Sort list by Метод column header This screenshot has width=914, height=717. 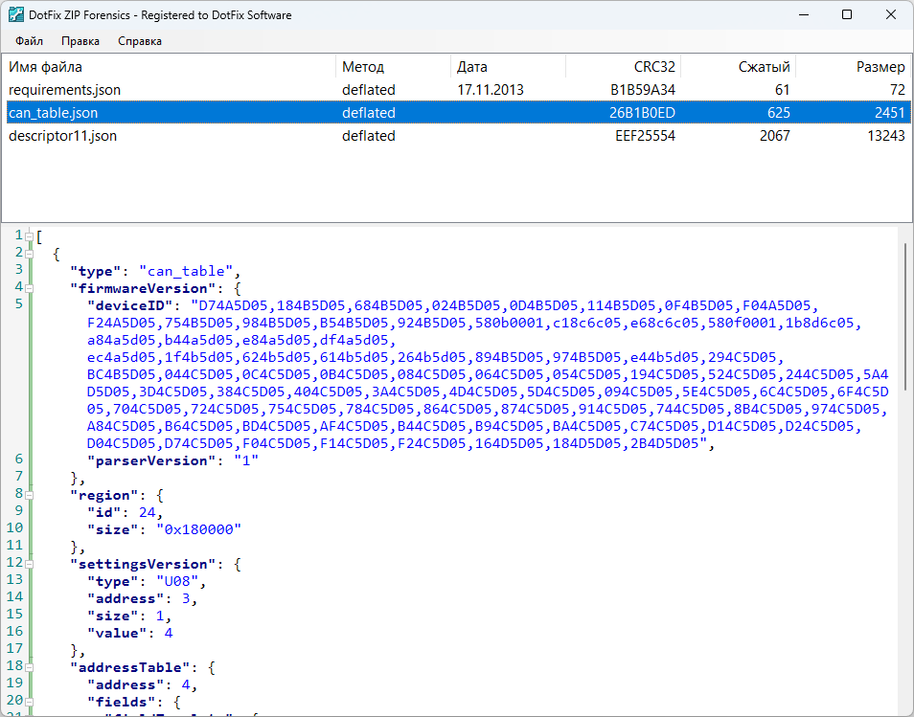click(x=393, y=67)
